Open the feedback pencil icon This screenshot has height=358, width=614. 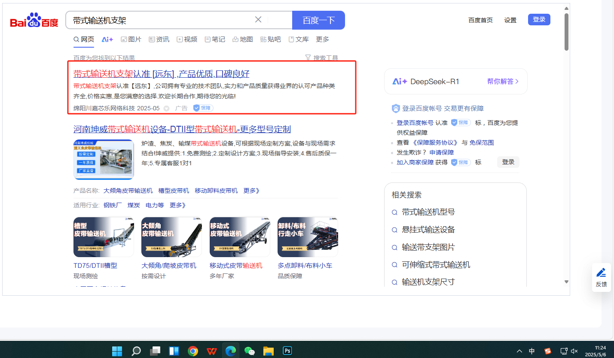coord(601,273)
